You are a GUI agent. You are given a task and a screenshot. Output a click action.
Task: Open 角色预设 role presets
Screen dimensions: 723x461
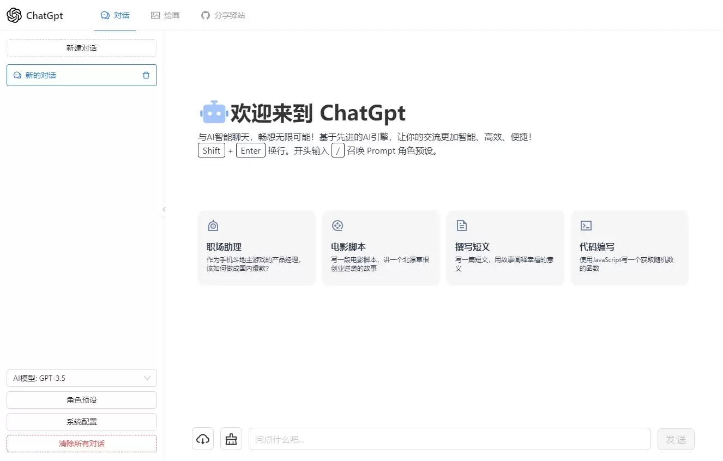(x=82, y=400)
